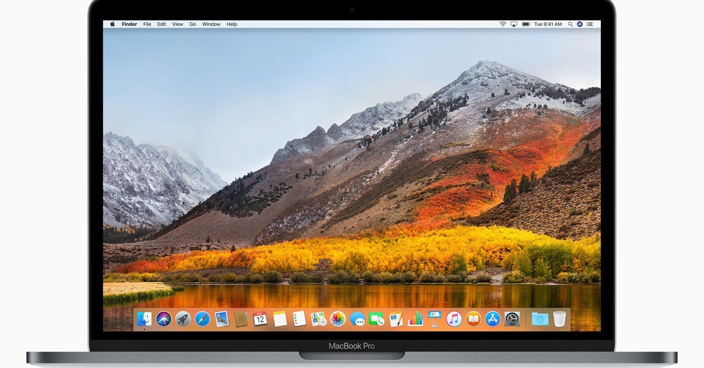Open Finder from the dock

(145, 319)
